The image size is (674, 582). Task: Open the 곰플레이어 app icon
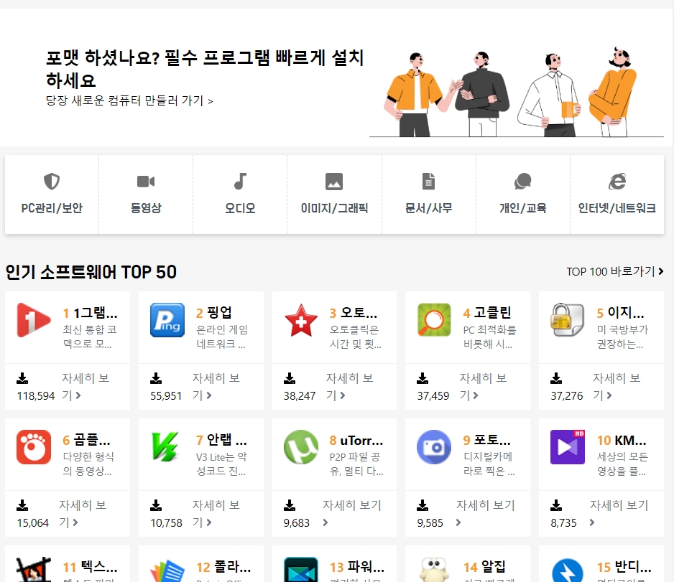tap(33, 448)
